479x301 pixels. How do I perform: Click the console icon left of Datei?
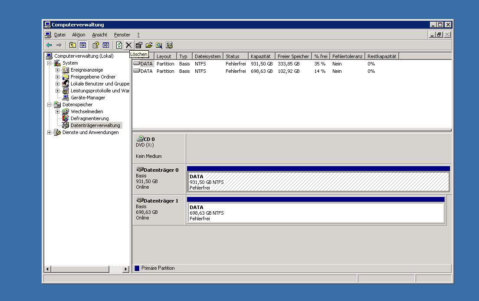(x=48, y=35)
